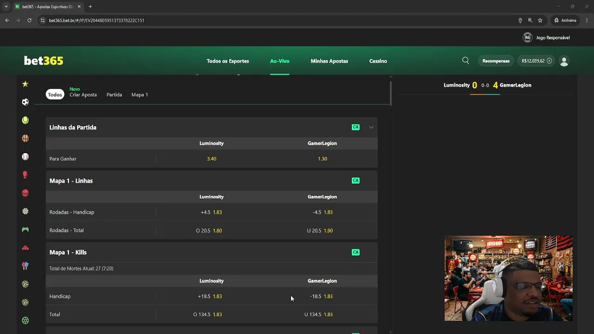This screenshot has height=334, width=594.
Task: Switch to the Criar Aposta tab
Action: pos(83,95)
